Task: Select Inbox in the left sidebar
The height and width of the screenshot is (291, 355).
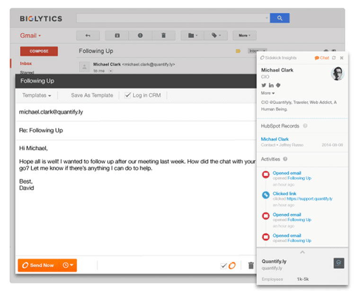Action: (26, 63)
